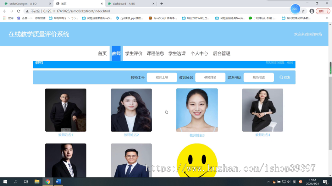Select the 教师 navigation item
The image size is (332, 186).
(x=116, y=54)
